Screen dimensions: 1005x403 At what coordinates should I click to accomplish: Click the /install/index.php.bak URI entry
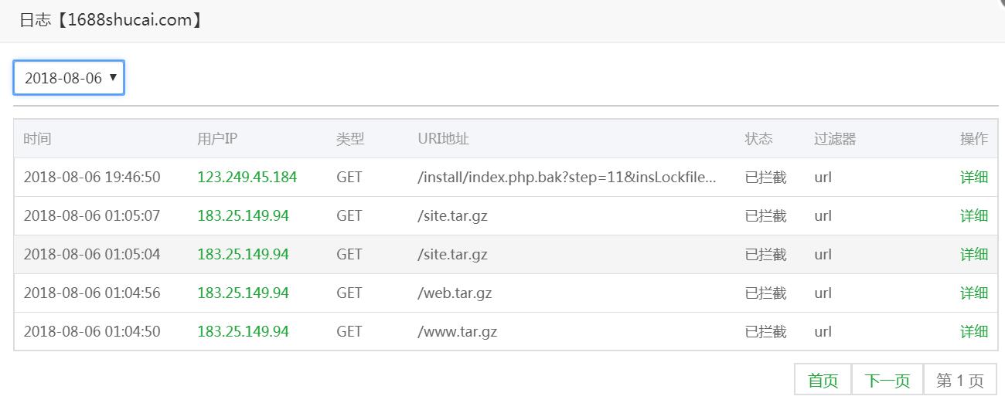click(x=566, y=177)
